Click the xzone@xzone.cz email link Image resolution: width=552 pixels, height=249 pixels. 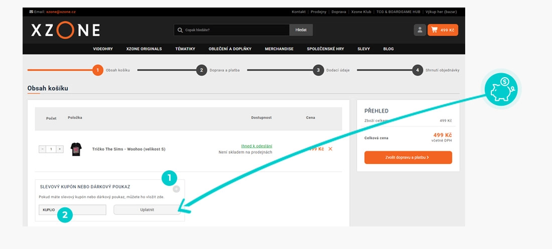[x=61, y=11]
